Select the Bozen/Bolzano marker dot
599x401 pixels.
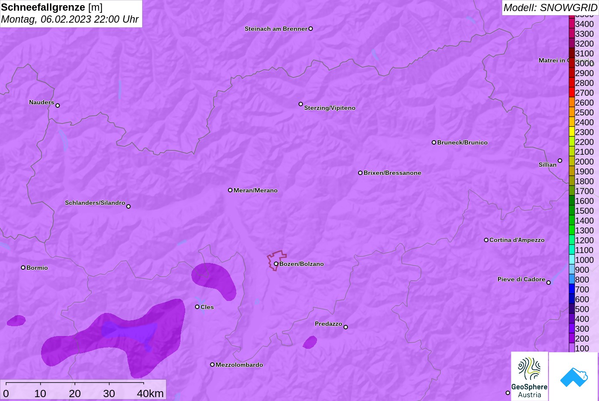(276, 264)
